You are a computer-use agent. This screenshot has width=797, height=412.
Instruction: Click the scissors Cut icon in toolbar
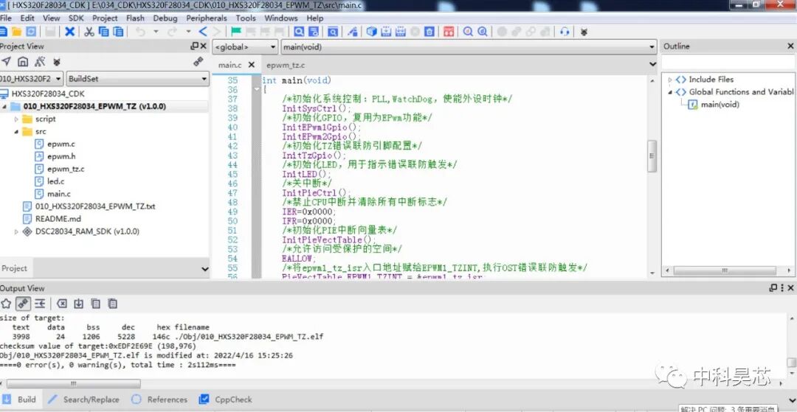pos(89,32)
